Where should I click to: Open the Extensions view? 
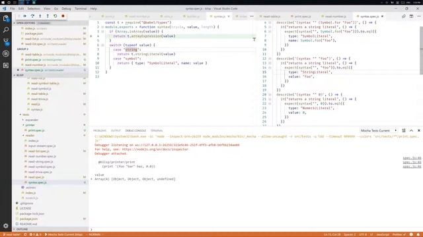click(x=6, y=65)
